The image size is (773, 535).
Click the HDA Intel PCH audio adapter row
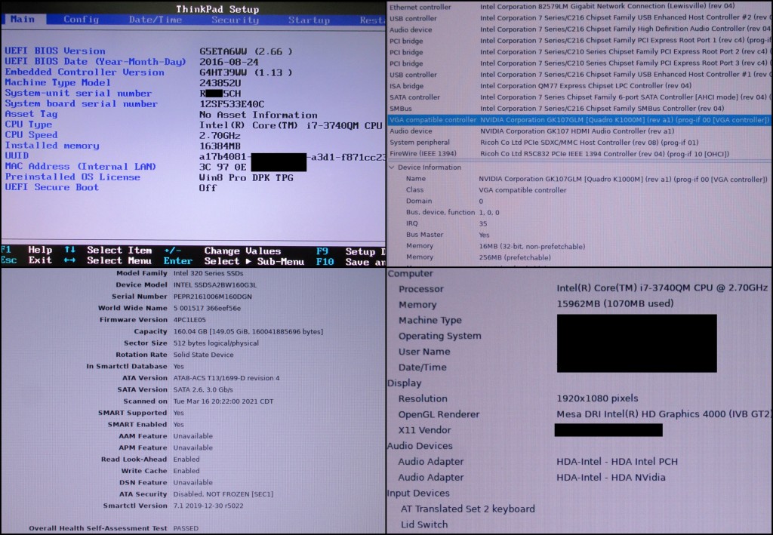579,462
